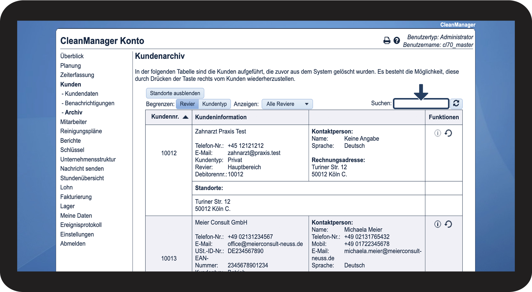Click into the Suchen search field
The width and height of the screenshot is (532, 292).
tap(421, 104)
